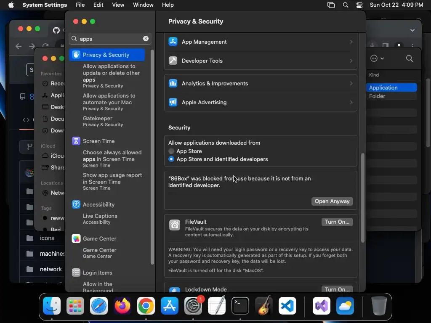Viewport: 431px width, 323px height.
Task: Open the Window menu
Action: click(x=143, y=5)
